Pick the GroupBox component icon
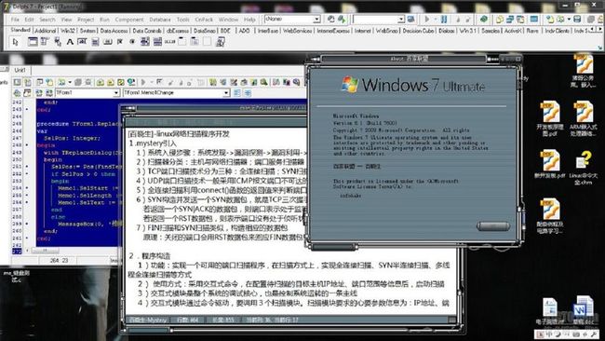The width and height of the screenshot is (605, 341). point(182,42)
